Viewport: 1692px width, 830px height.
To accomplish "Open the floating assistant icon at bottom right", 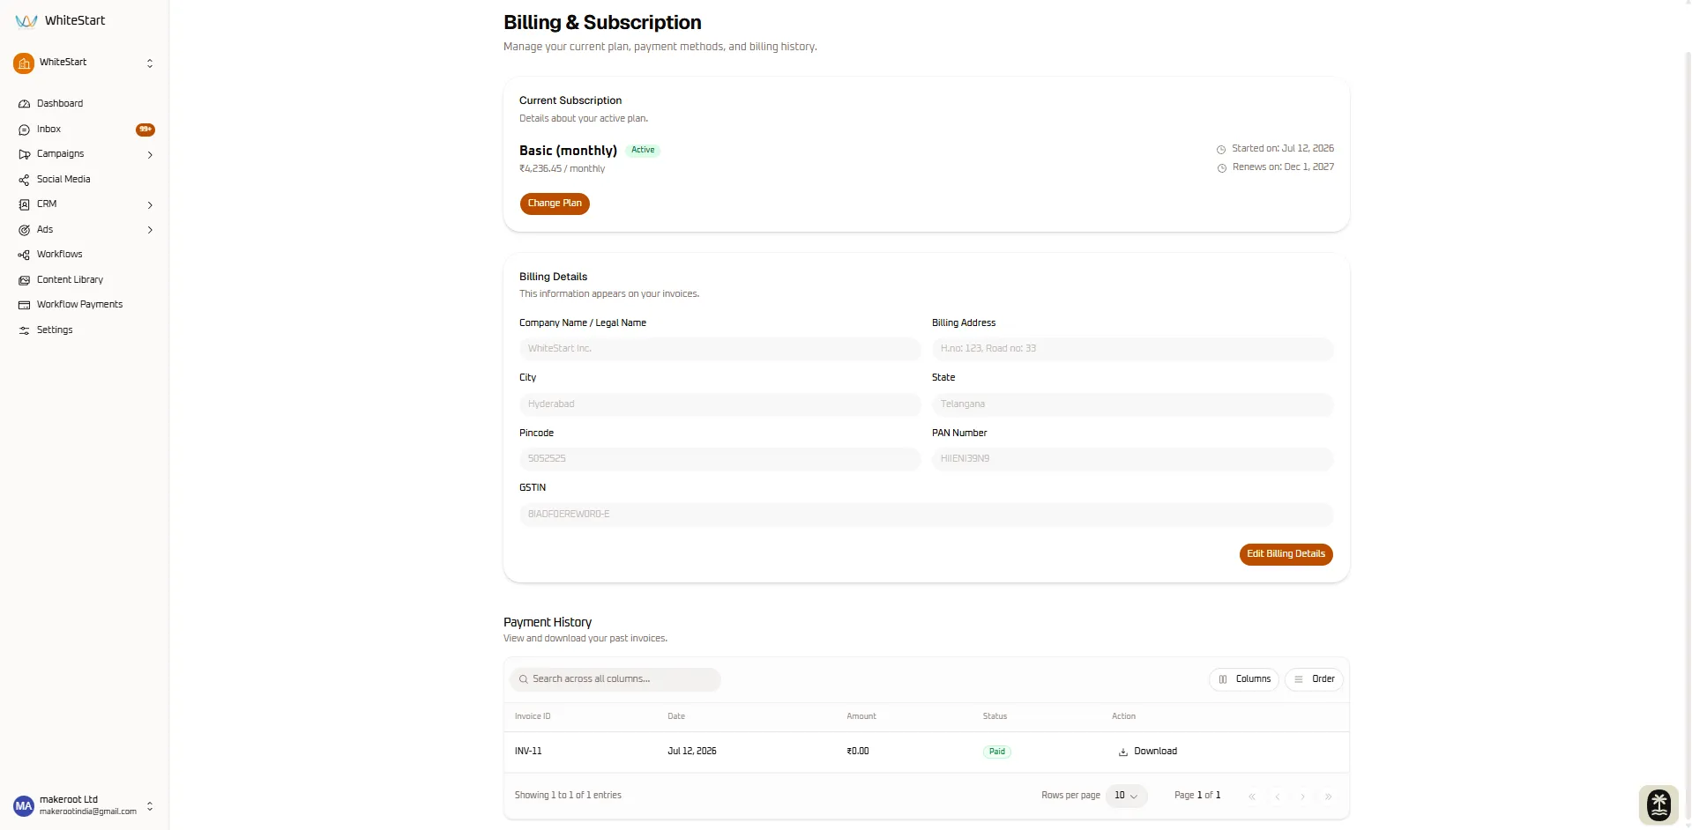I will coord(1658,804).
